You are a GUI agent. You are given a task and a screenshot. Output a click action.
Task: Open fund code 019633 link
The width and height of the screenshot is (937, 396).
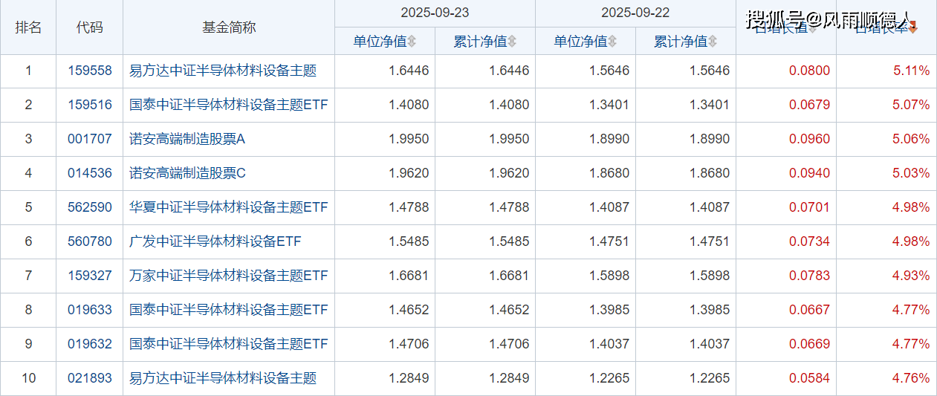click(x=90, y=310)
